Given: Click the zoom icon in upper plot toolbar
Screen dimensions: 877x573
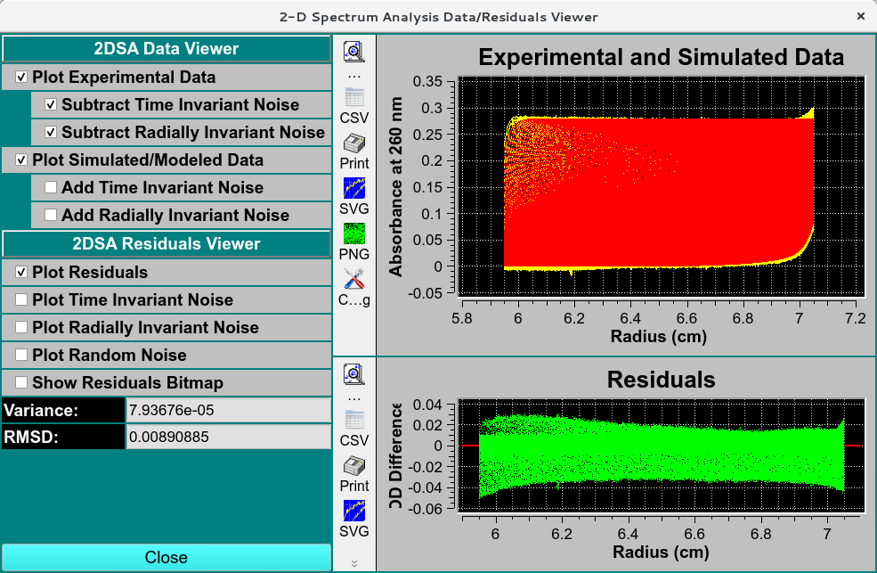Looking at the screenshot, I should (x=354, y=52).
